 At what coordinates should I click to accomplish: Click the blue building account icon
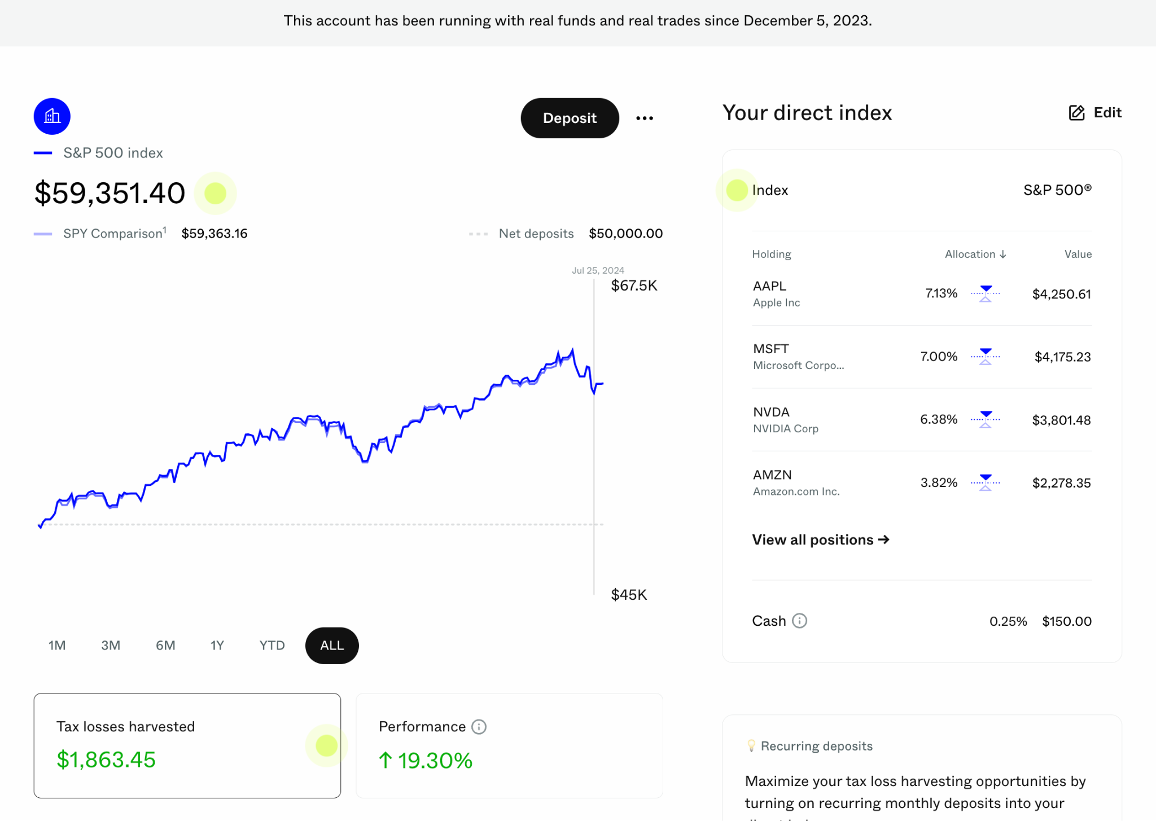[x=52, y=116]
